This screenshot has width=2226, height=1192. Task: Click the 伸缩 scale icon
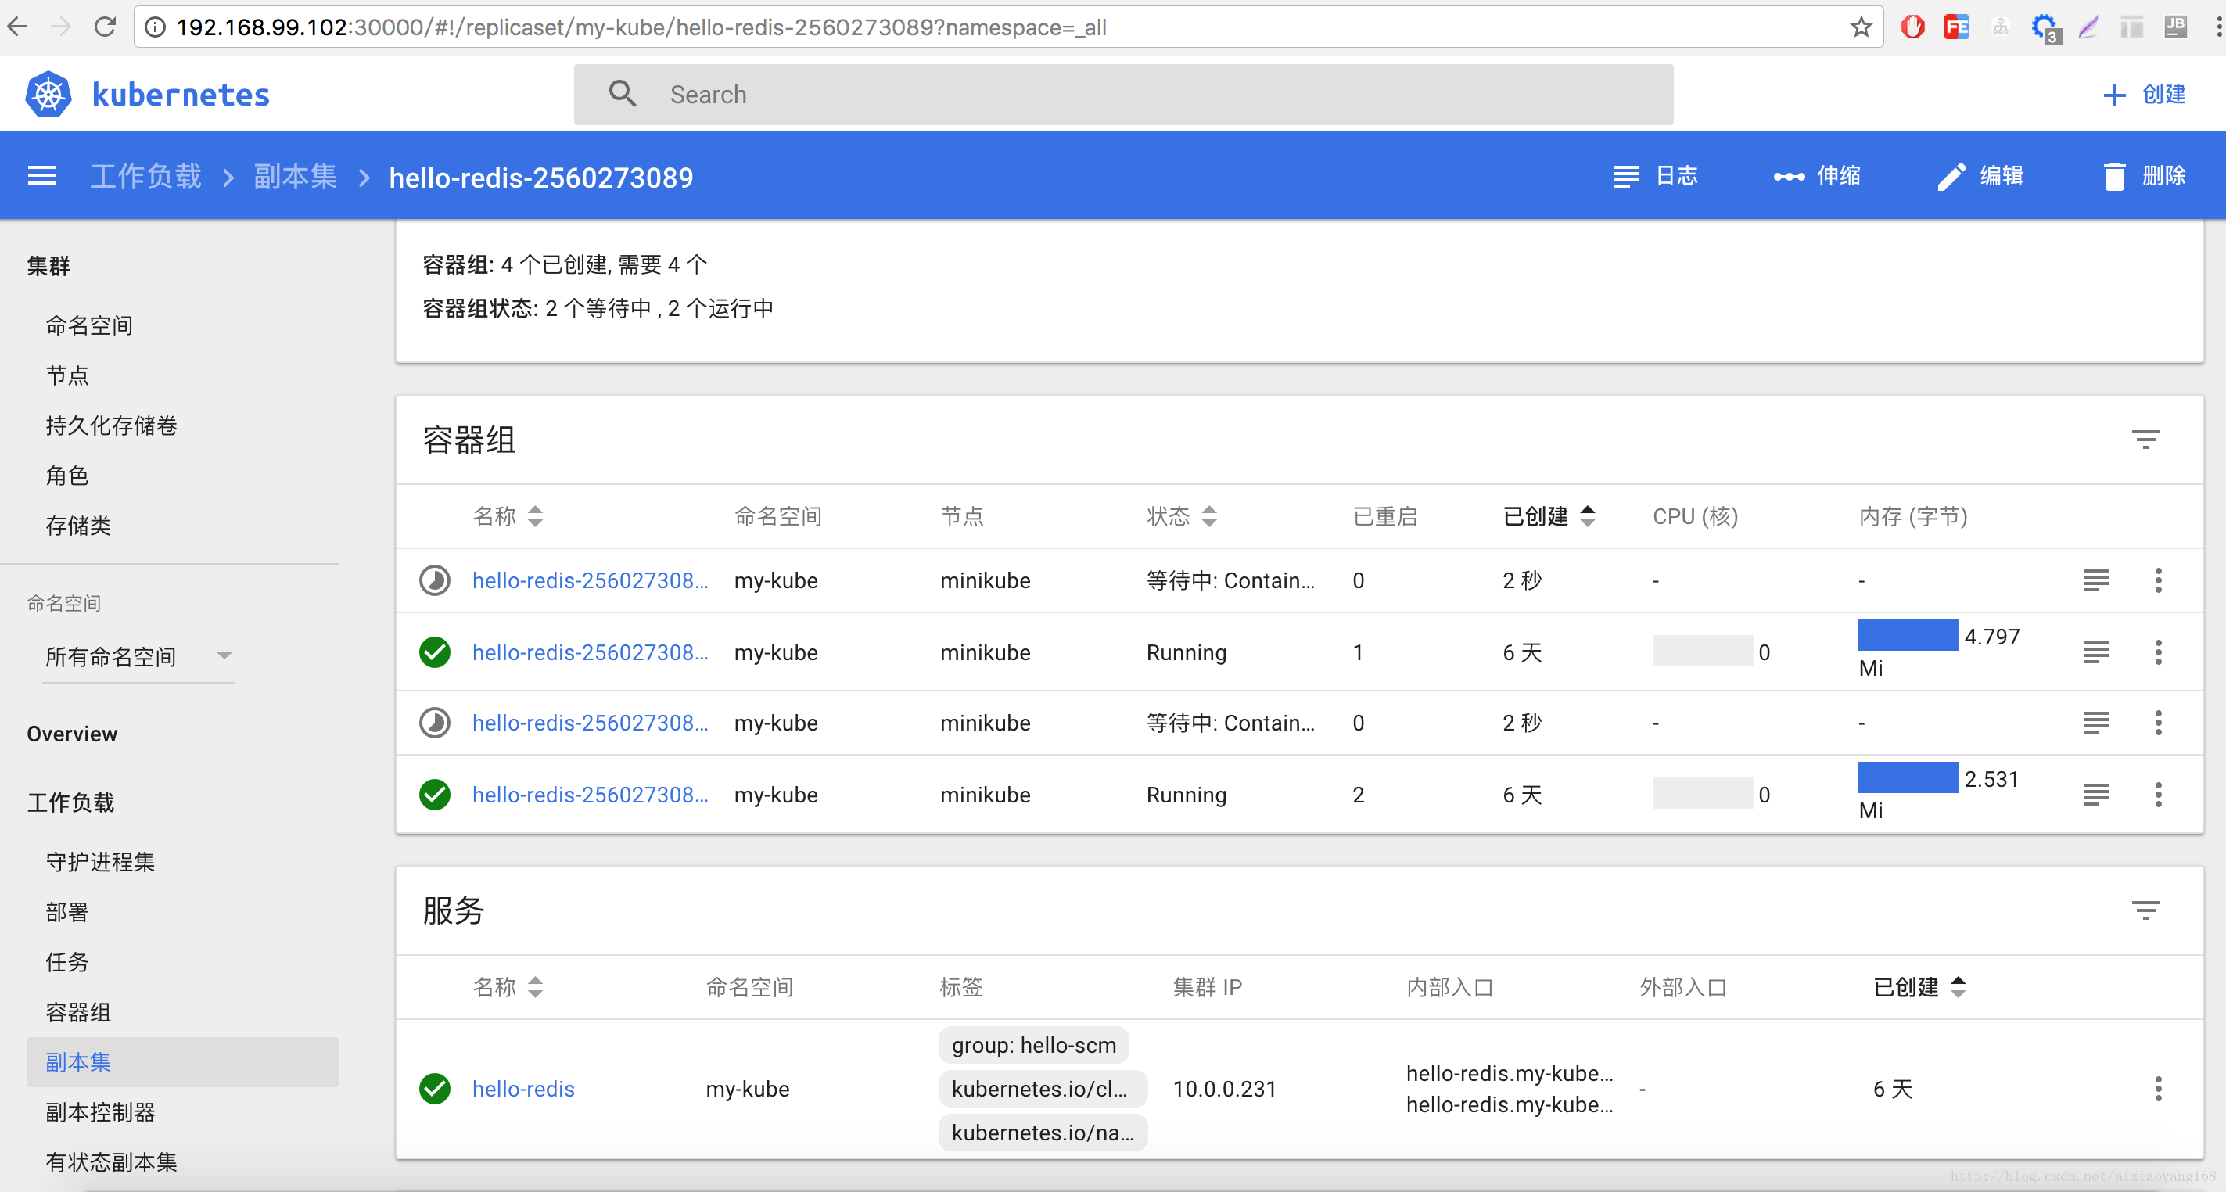(x=1790, y=175)
